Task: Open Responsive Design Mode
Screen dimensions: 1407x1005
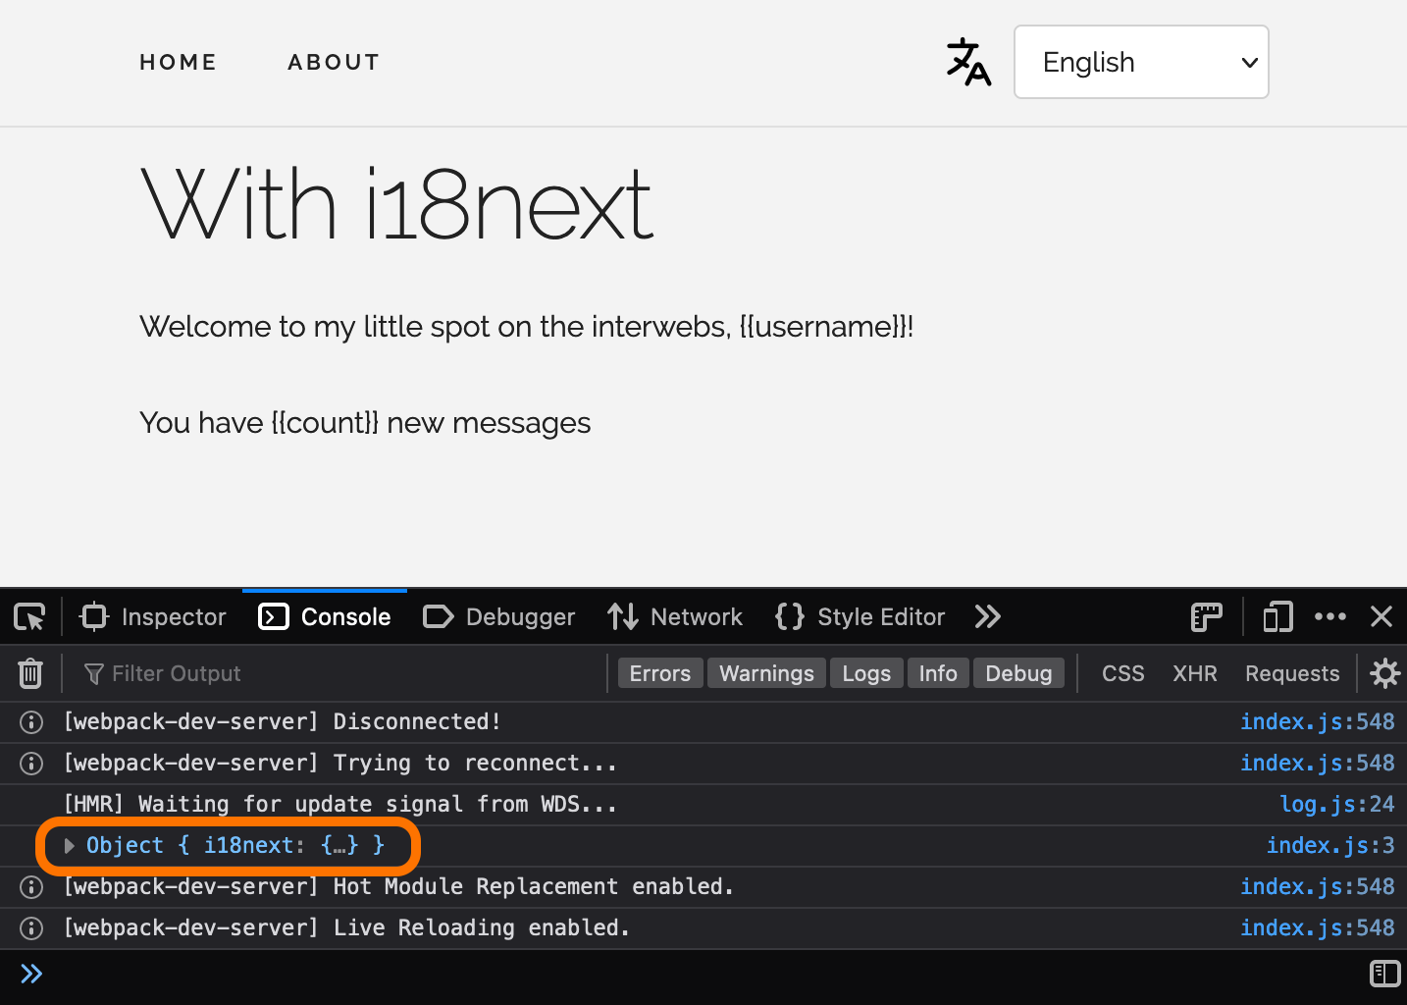Action: pos(1277,616)
